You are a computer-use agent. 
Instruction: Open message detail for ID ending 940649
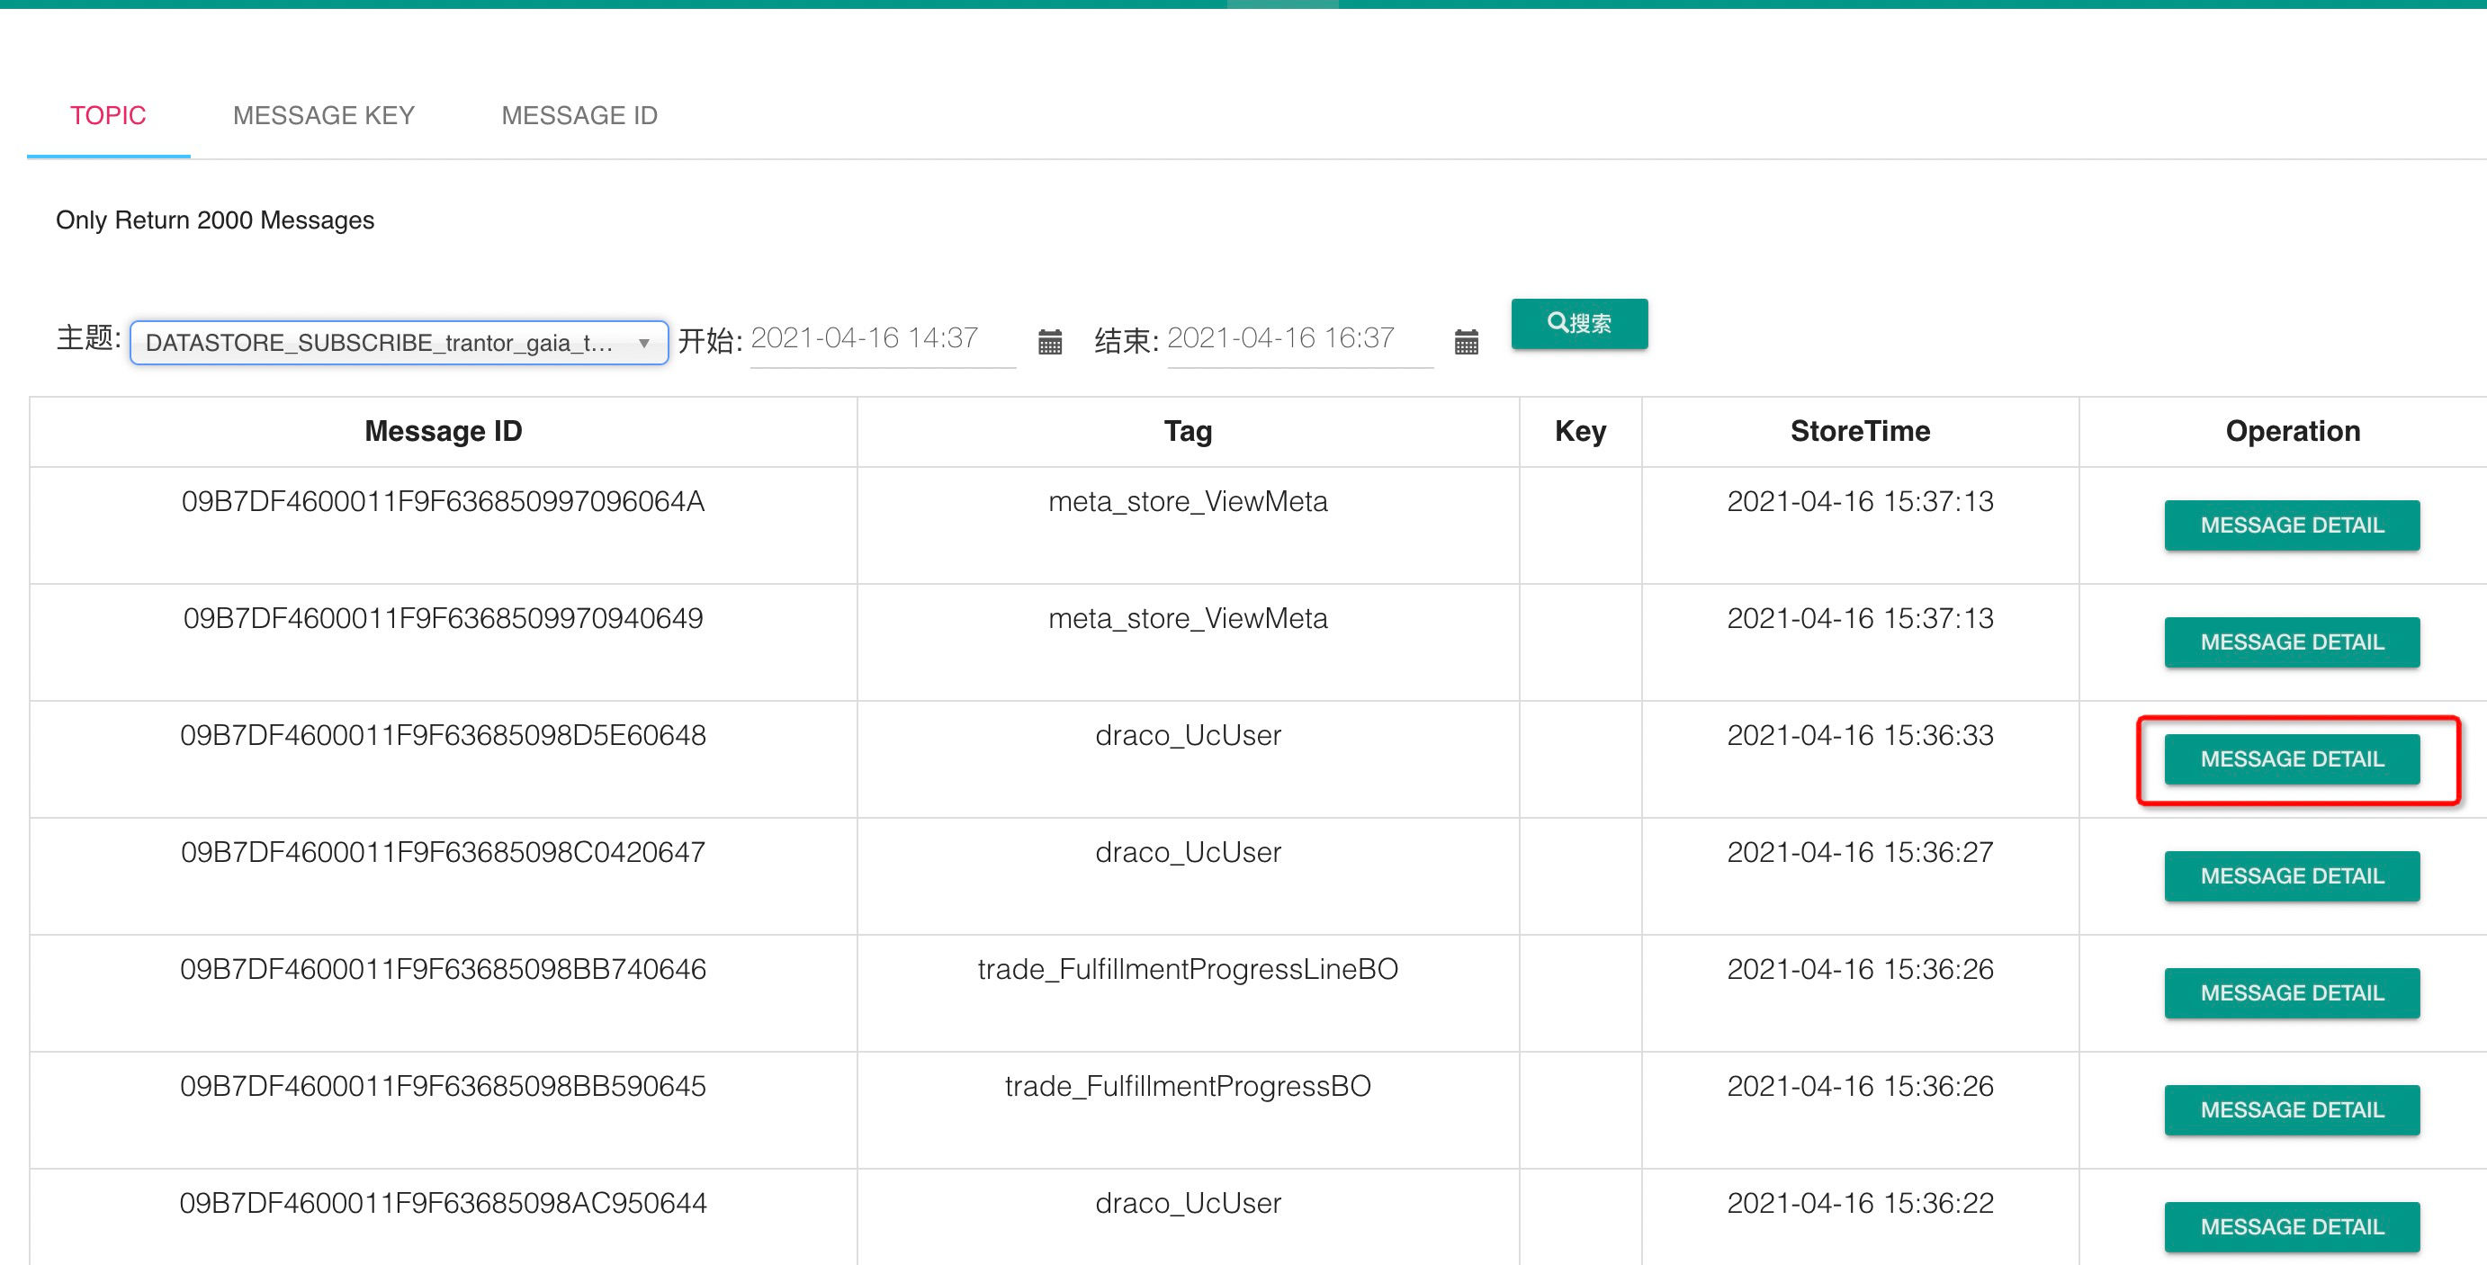2291,642
